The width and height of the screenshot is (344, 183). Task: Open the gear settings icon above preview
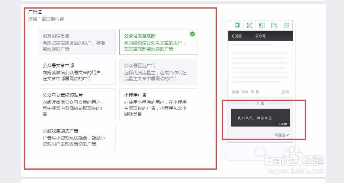pyautogui.click(x=286, y=25)
